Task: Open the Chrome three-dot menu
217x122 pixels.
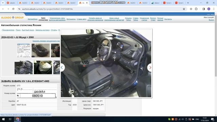Action: coord(214,9)
